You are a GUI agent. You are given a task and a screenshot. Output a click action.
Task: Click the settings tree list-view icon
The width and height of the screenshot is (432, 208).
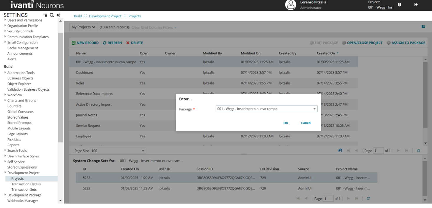[x=45, y=15]
